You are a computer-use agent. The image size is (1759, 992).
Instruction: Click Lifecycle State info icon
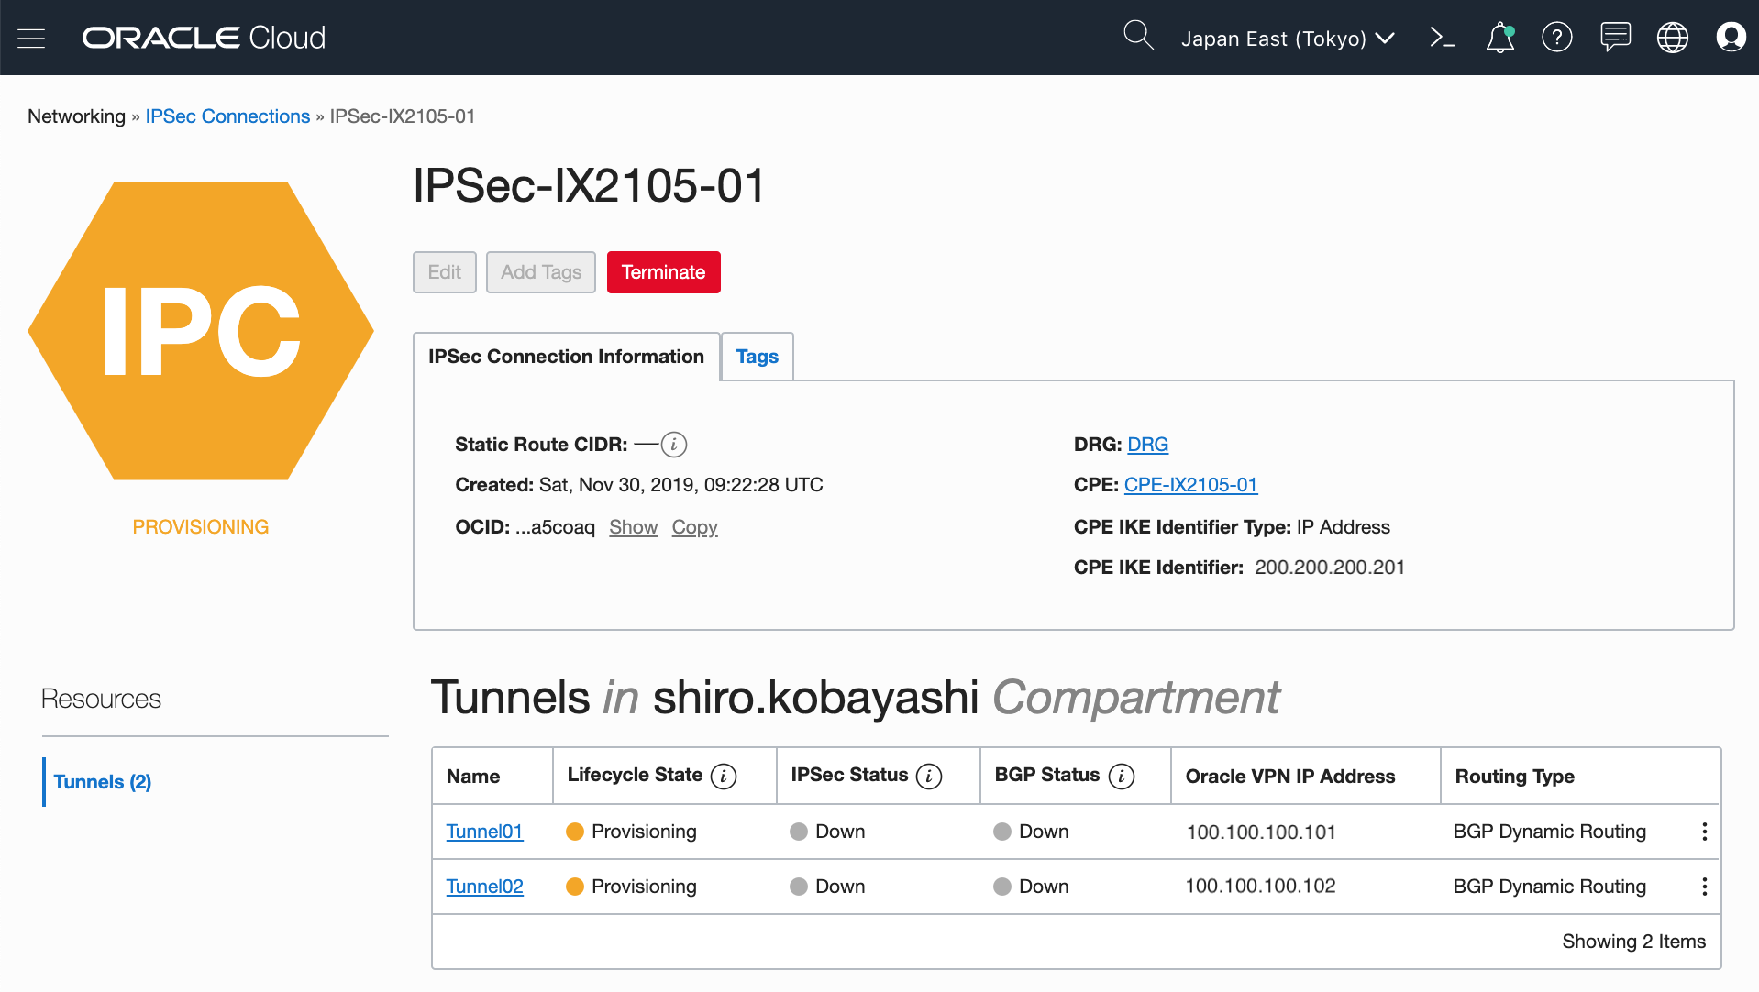[x=724, y=777]
